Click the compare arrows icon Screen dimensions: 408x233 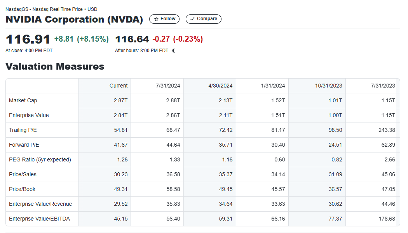[x=193, y=19]
